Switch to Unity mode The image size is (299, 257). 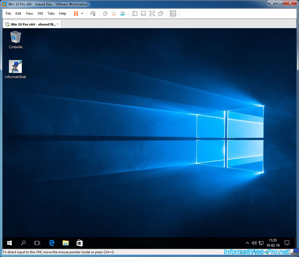tap(161, 13)
